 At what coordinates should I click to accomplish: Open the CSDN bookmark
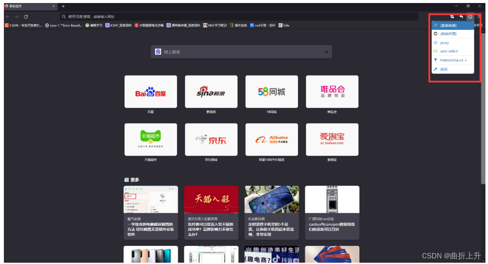tap(23, 25)
